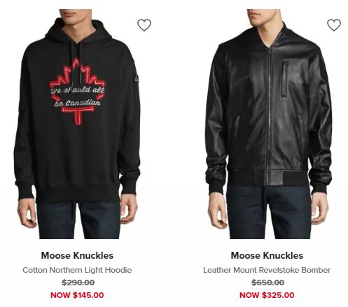Screen dimensions: 348x307
Task: Click Moose Knuckles brand above the hoodie name
Action: [x=77, y=255]
